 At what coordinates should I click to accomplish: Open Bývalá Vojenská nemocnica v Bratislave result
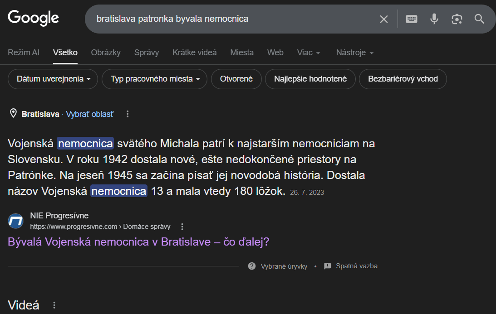pos(138,242)
